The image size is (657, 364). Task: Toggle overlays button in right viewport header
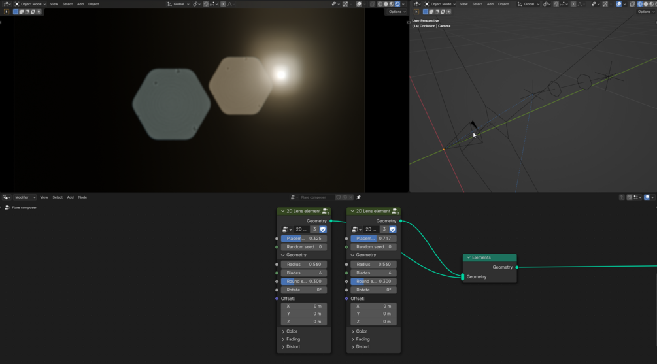619,4
